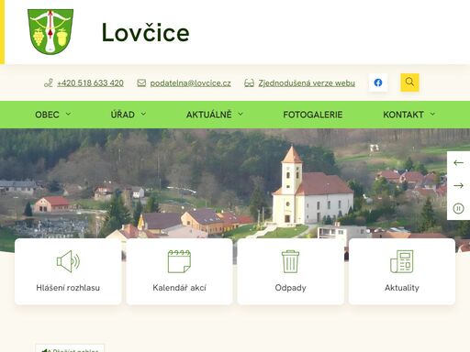
Task: Open the Lovčice site title link
Action: (x=145, y=32)
